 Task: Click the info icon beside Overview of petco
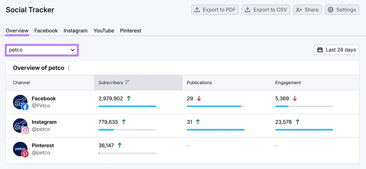[69, 68]
